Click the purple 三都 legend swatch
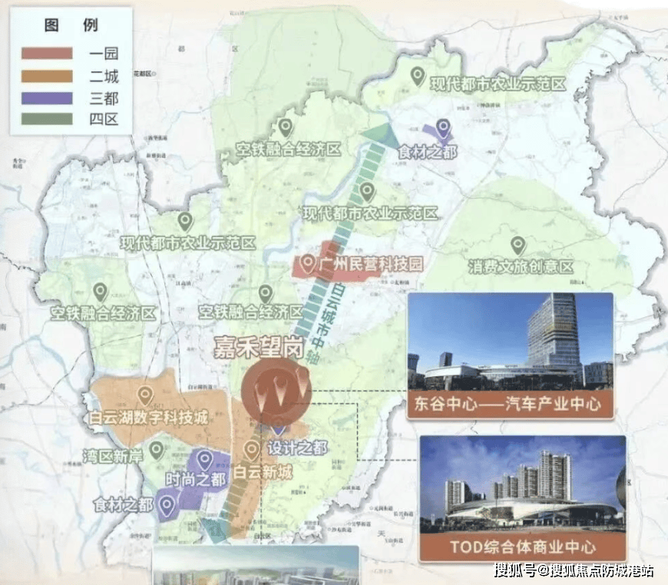668x585 pixels. pyautogui.click(x=47, y=97)
